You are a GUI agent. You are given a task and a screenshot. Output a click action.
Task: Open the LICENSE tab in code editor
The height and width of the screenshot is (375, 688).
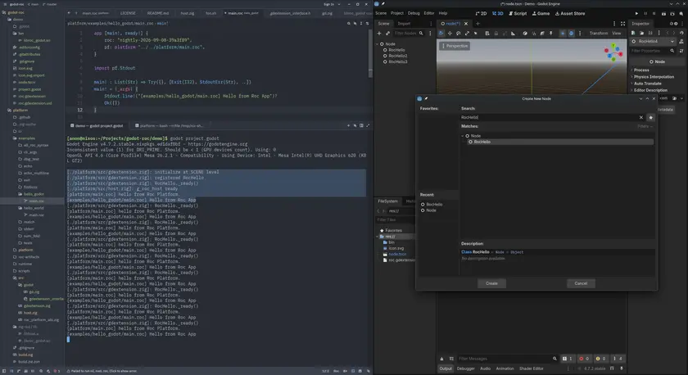[x=128, y=13]
